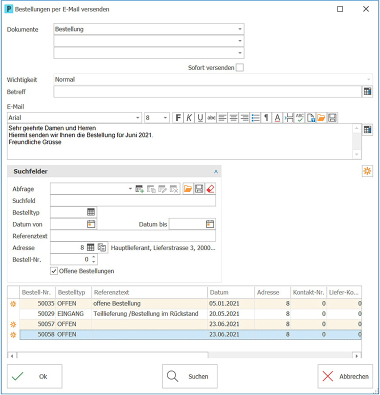Insert bulleted list in e-mail

click(x=255, y=118)
